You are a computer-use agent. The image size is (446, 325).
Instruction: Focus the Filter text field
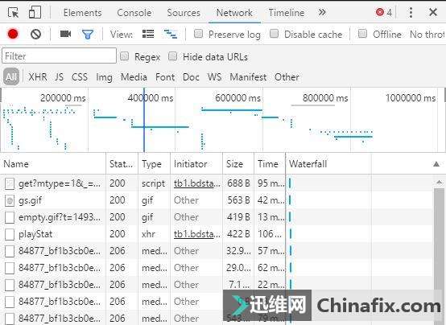pos(59,56)
